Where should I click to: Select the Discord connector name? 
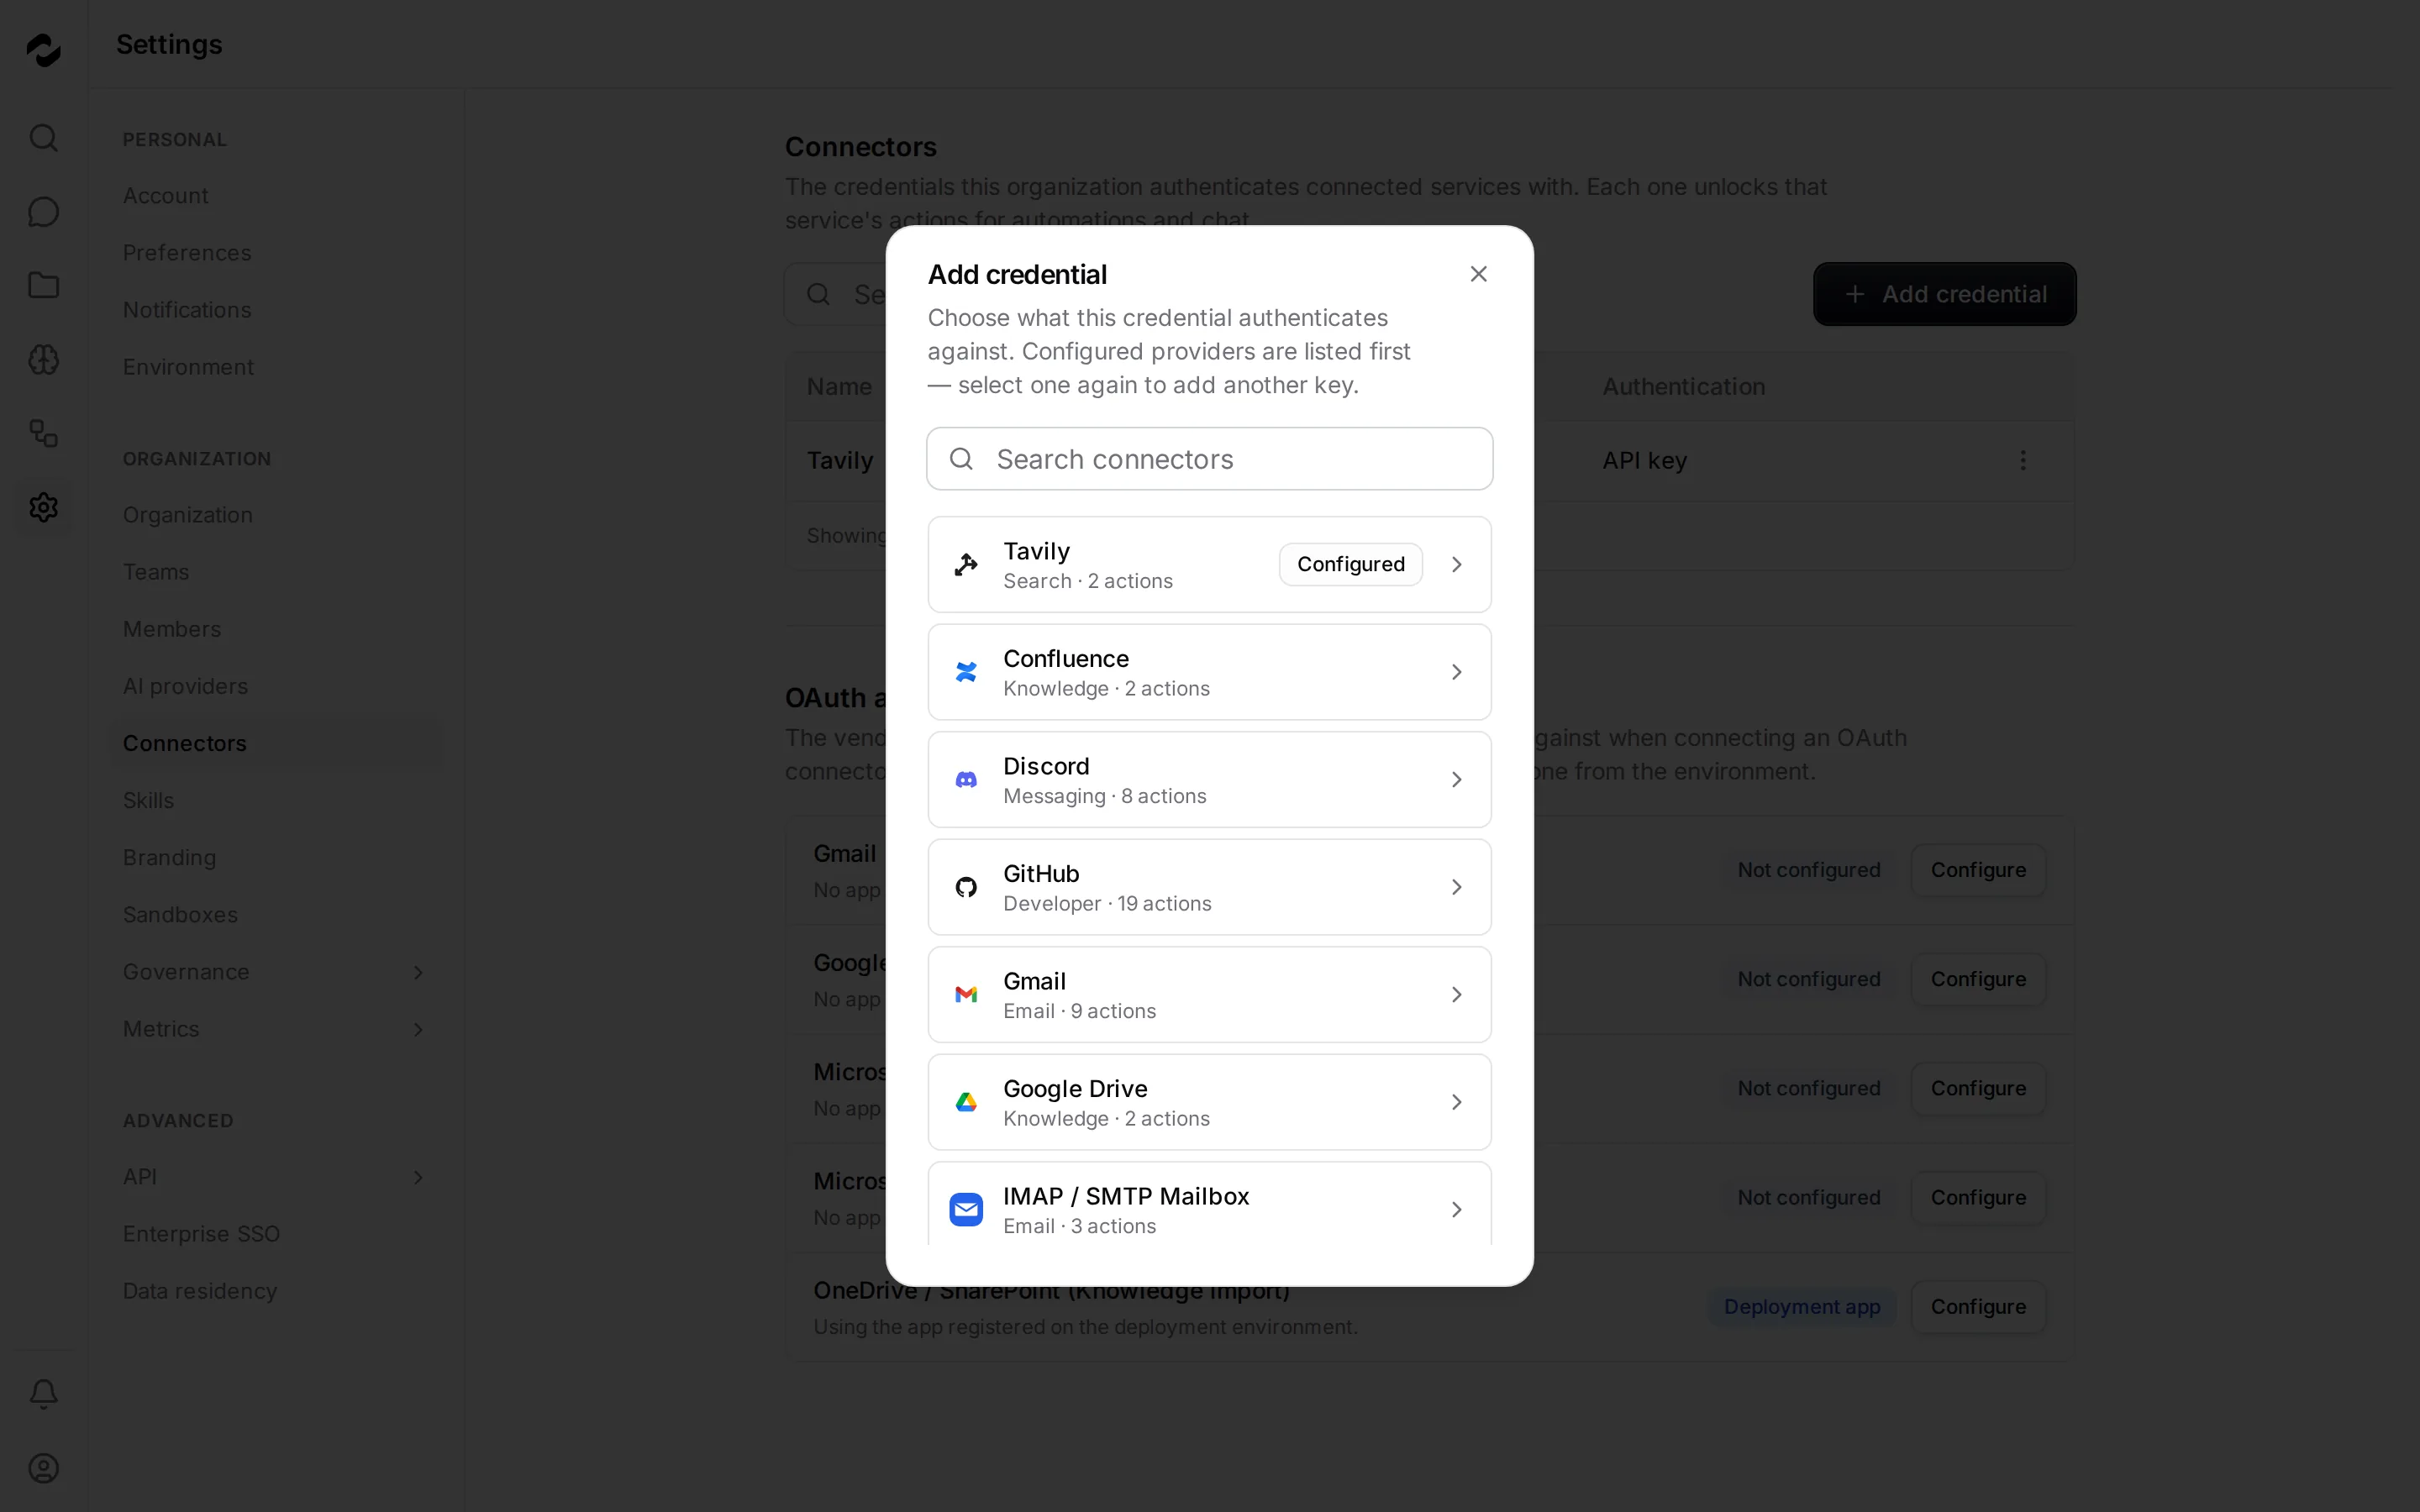coord(1045,766)
